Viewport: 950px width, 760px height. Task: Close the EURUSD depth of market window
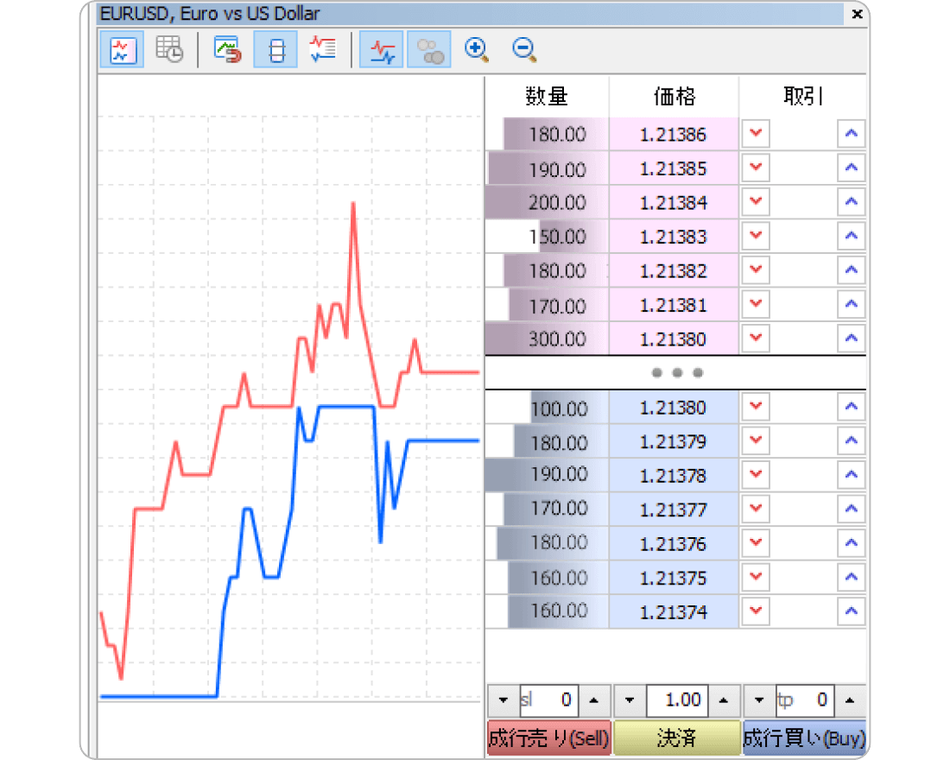click(x=857, y=14)
